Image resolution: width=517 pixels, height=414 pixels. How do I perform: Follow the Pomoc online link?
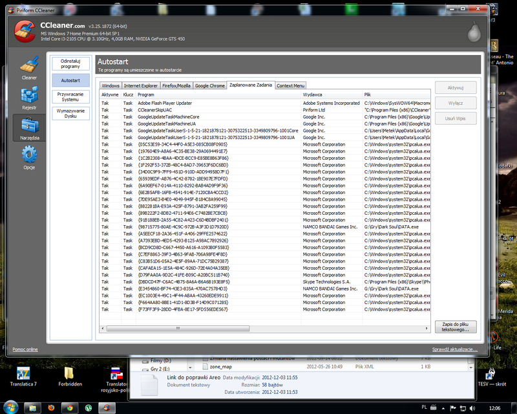click(x=25, y=349)
